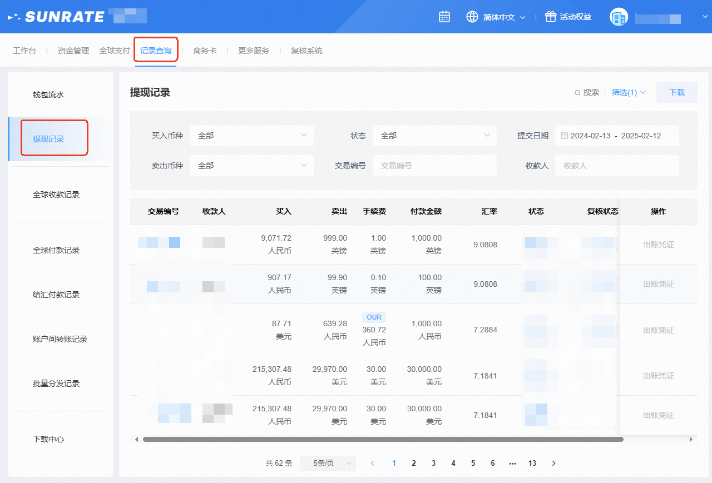Click the 交易编号 input field
This screenshot has width=712, height=483.
434,166
